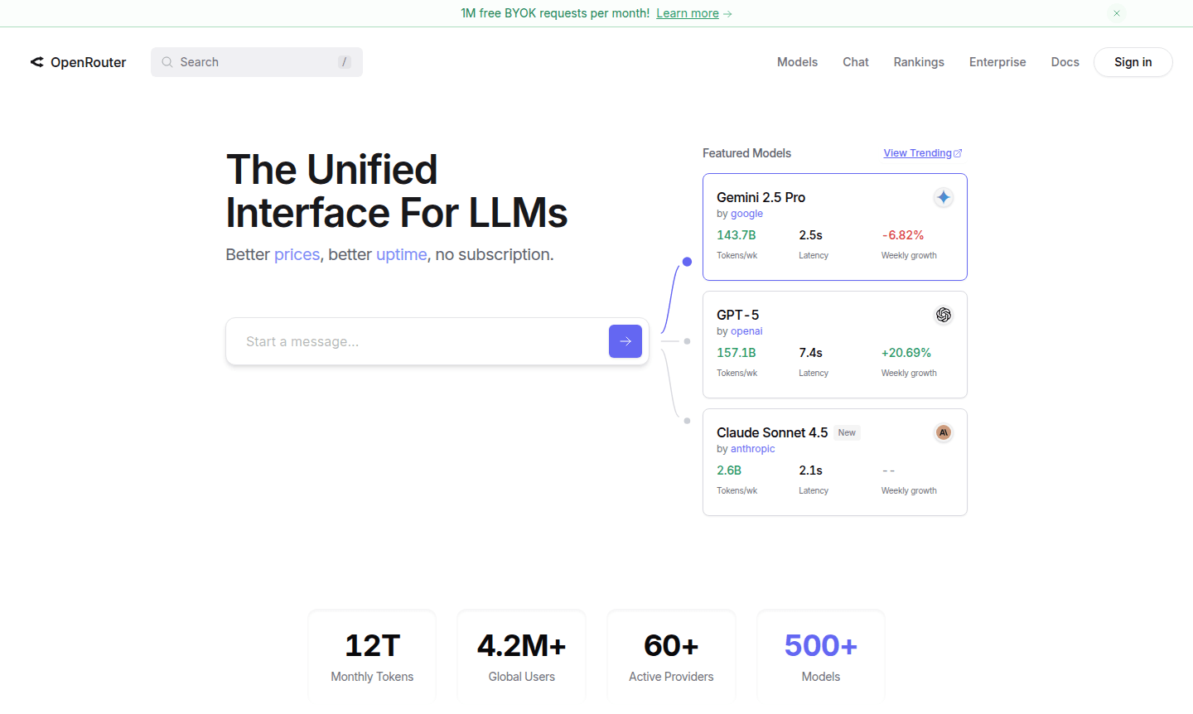
Task: Click the OpenAI logo on the GPT-5 card
Action: click(x=943, y=315)
